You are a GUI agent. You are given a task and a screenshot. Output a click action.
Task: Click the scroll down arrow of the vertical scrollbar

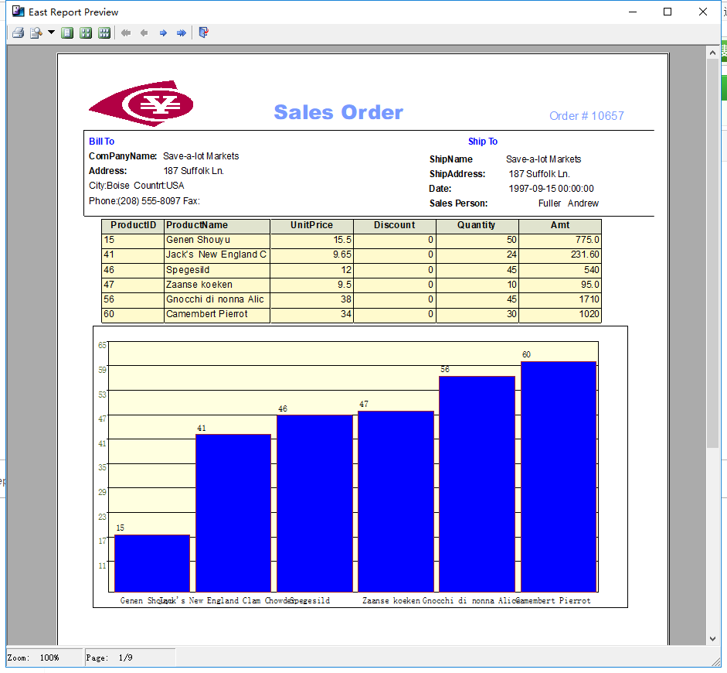pyautogui.click(x=712, y=639)
